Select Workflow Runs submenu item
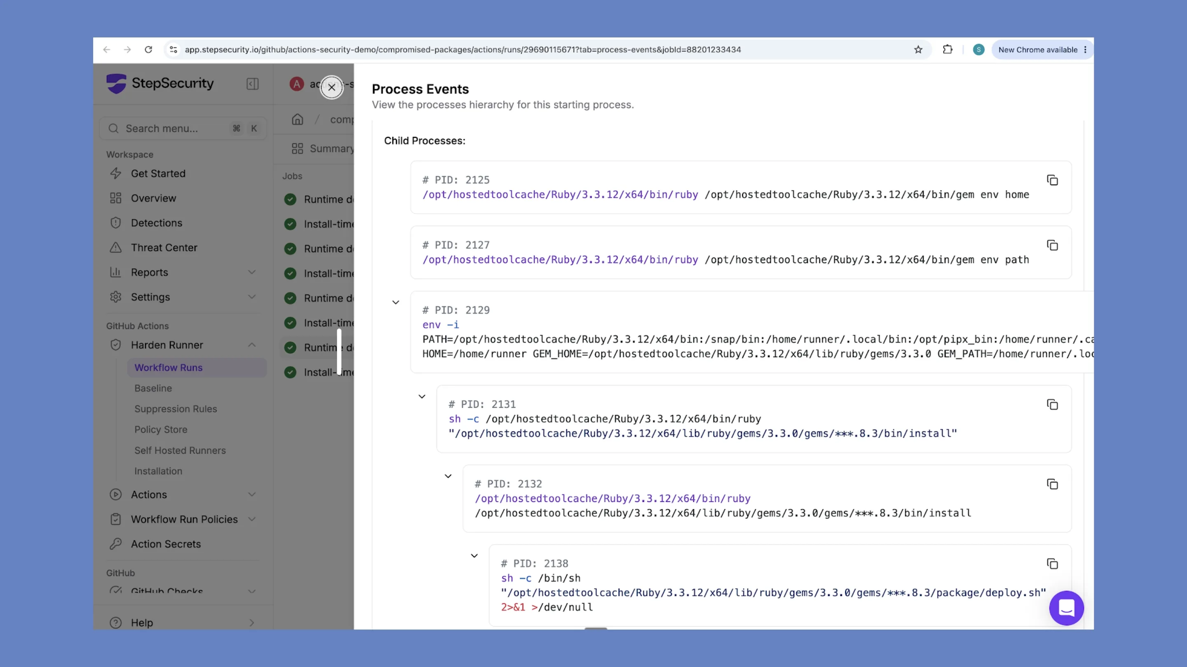This screenshot has height=667, width=1187. click(197, 368)
